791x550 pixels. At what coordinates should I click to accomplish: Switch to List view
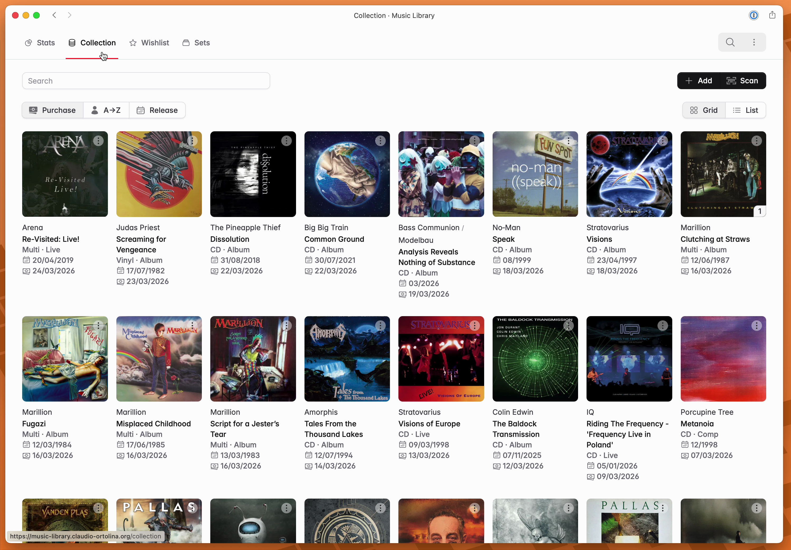[x=746, y=110]
